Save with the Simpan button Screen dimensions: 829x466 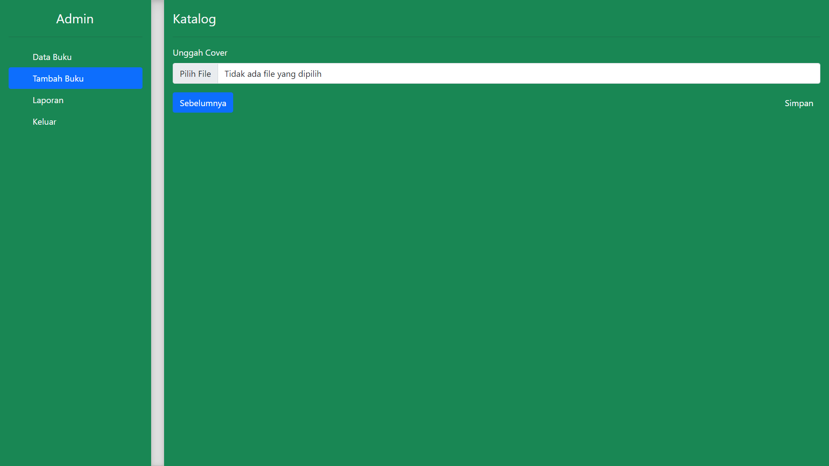[799, 103]
